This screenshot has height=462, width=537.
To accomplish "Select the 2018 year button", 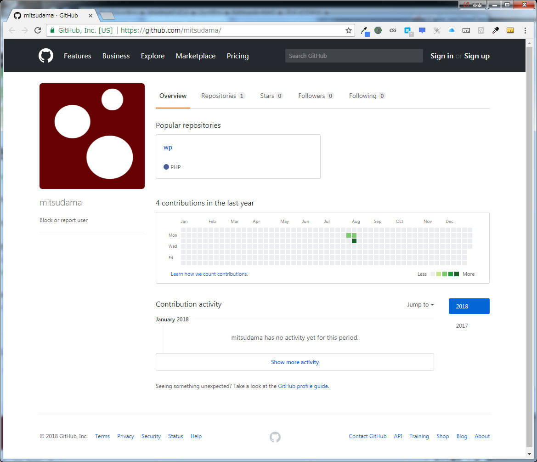I will coord(469,307).
